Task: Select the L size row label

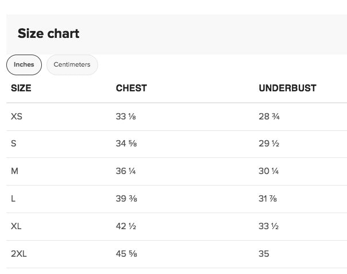Action: click(13, 199)
